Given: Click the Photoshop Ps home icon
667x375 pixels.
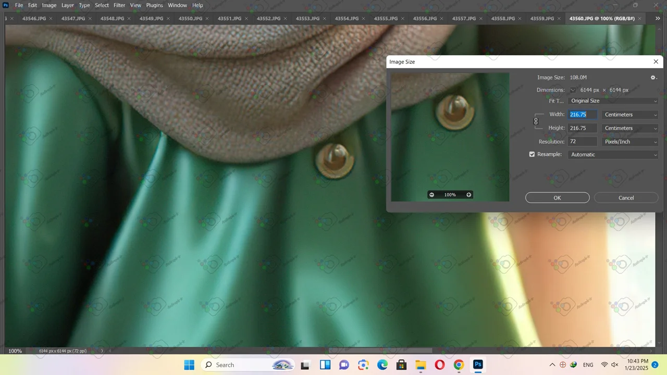Looking at the screenshot, I should [x=6, y=5].
